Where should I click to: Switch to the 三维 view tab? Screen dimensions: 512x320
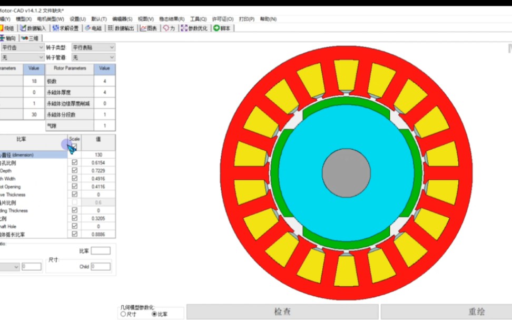[x=29, y=37]
